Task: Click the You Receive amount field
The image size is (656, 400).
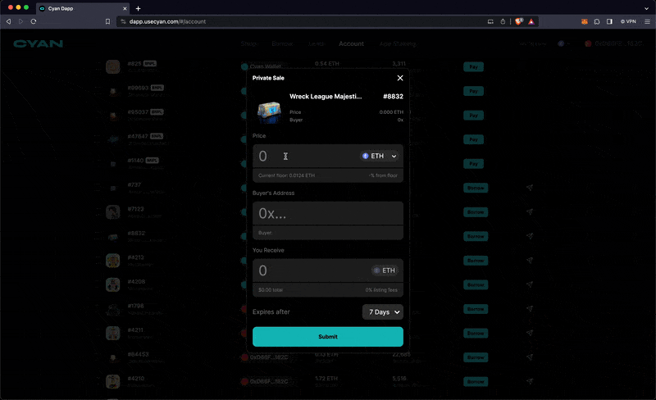Action: coord(312,270)
